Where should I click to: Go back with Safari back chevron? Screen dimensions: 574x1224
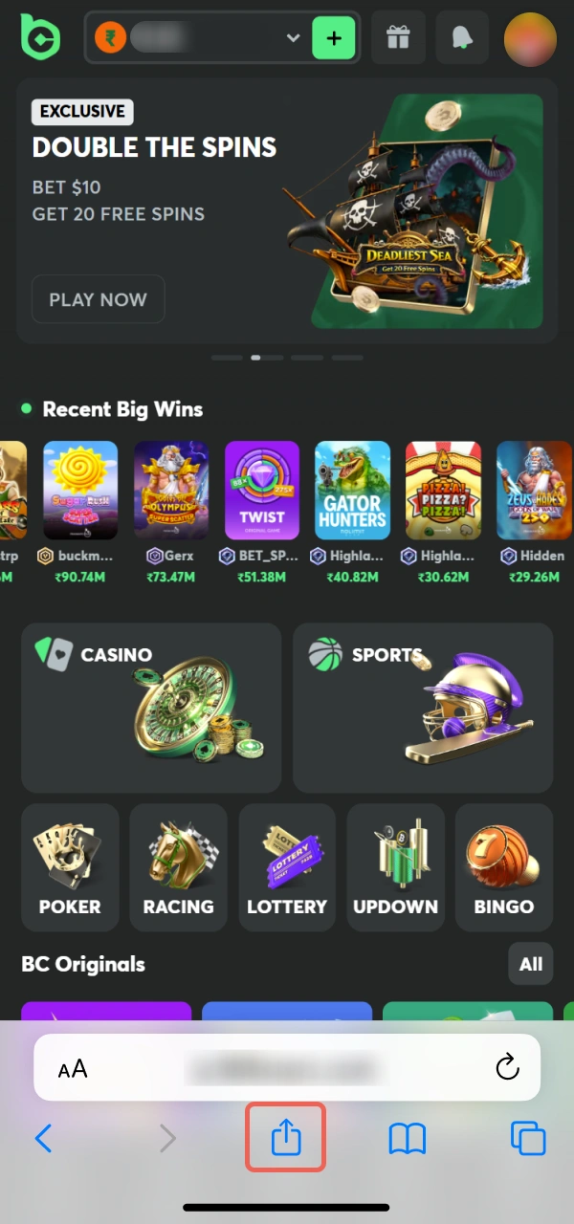tap(43, 1138)
